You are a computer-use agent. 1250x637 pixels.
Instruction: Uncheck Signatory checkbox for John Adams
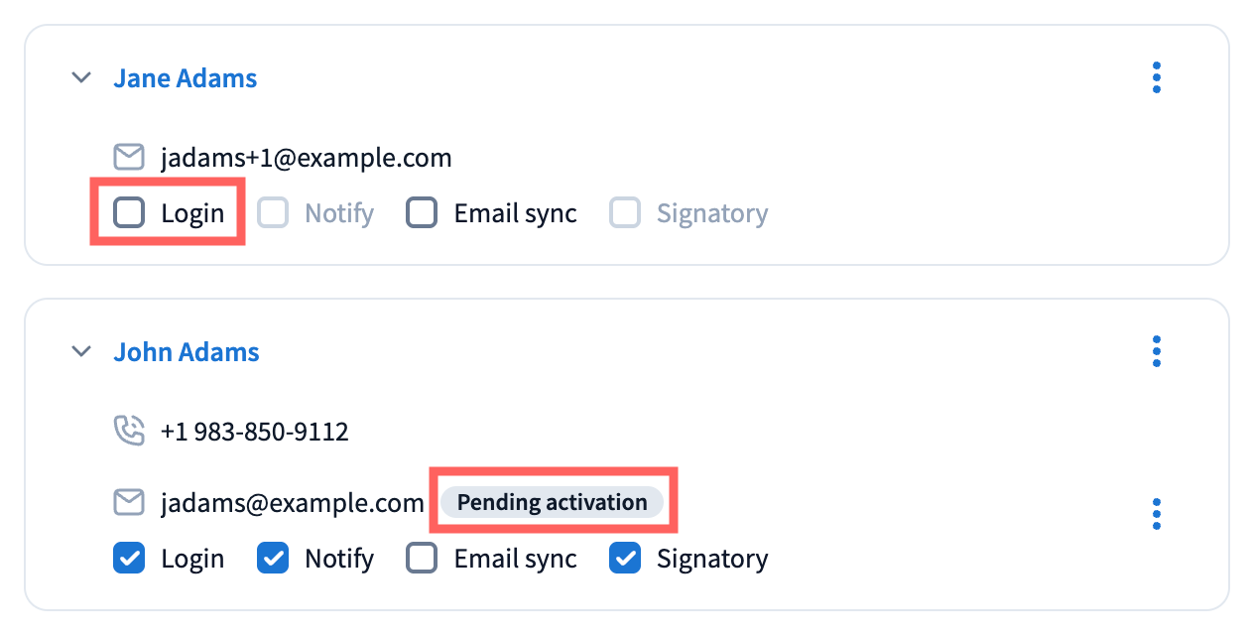pos(625,559)
